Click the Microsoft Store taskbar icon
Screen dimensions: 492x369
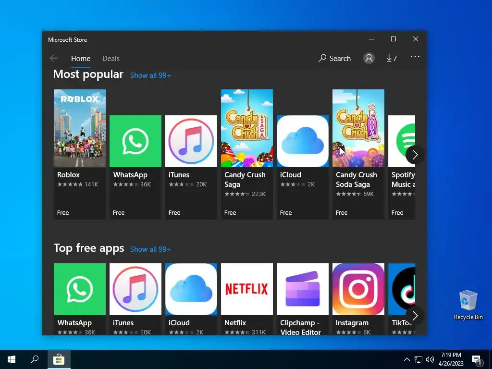pyautogui.click(x=59, y=359)
